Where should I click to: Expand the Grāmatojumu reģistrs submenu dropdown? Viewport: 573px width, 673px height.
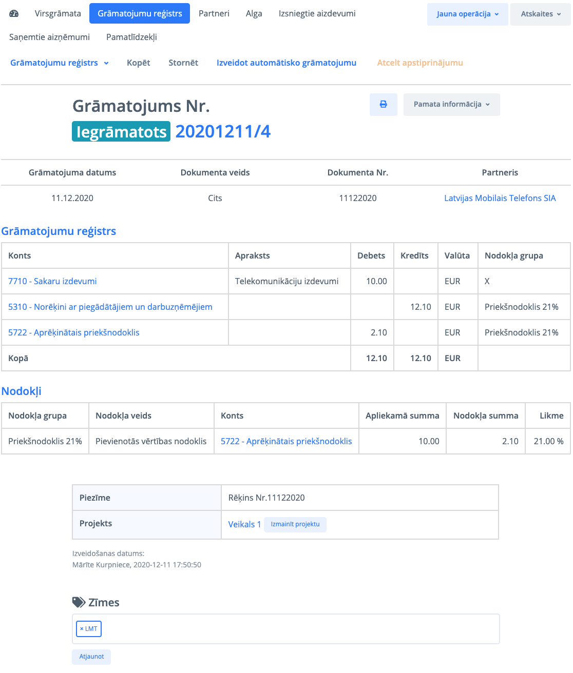(60, 63)
